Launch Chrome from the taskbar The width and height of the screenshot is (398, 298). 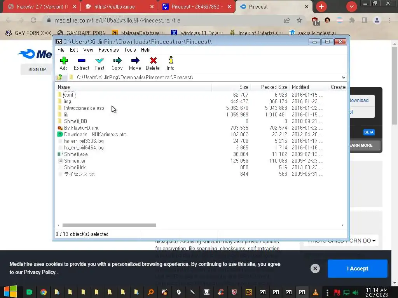click(x=44, y=292)
